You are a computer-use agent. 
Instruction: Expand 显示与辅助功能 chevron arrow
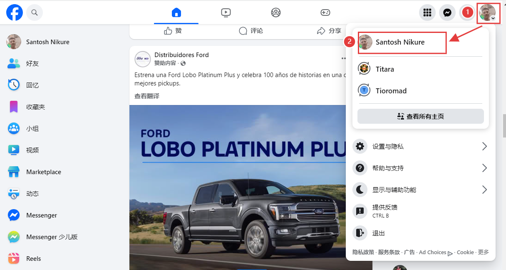click(484, 190)
